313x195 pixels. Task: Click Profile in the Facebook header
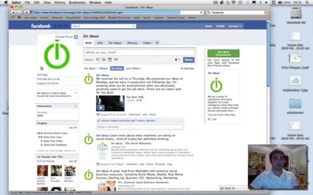[220, 26]
